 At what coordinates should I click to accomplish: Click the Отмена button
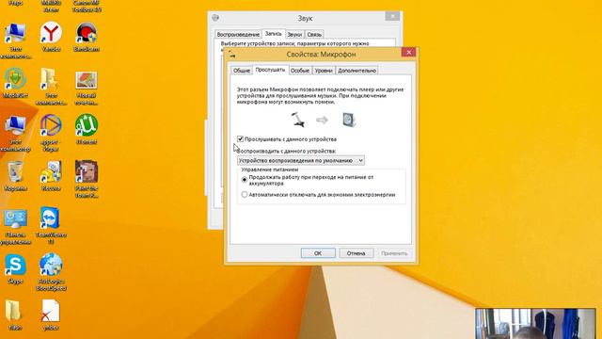click(x=356, y=253)
